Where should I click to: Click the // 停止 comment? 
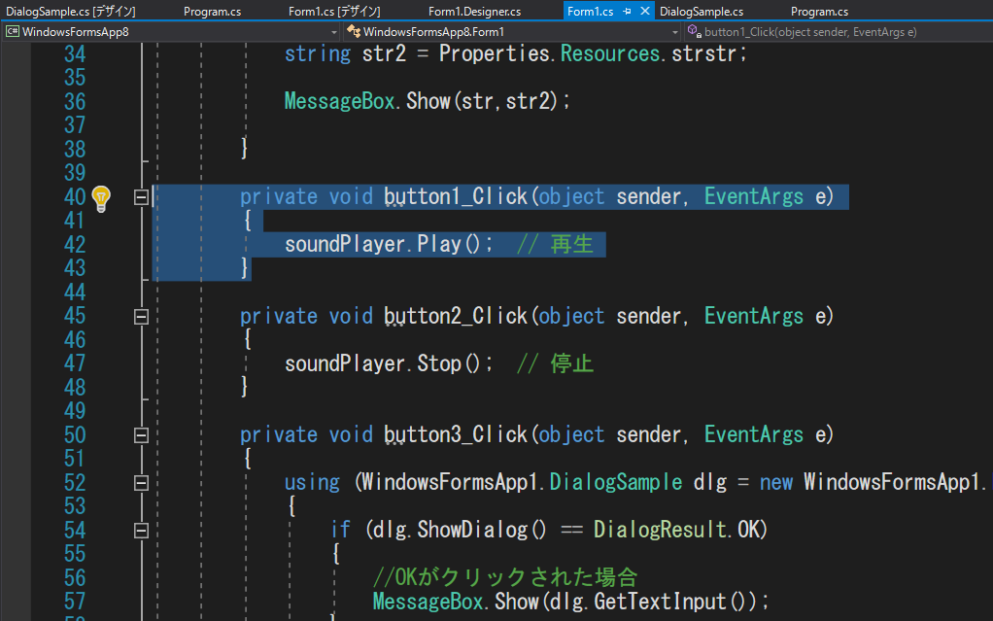point(555,363)
